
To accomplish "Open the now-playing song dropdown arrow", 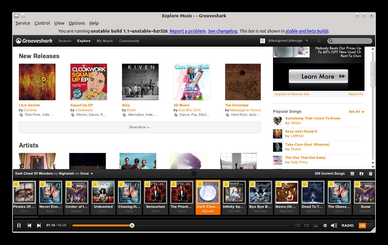I will [92, 174].
